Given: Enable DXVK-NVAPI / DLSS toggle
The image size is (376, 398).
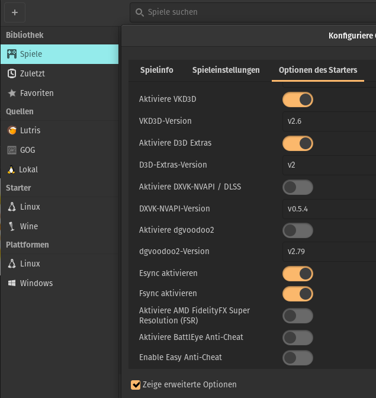Looking at the screenshot, I should coord(297,187).
